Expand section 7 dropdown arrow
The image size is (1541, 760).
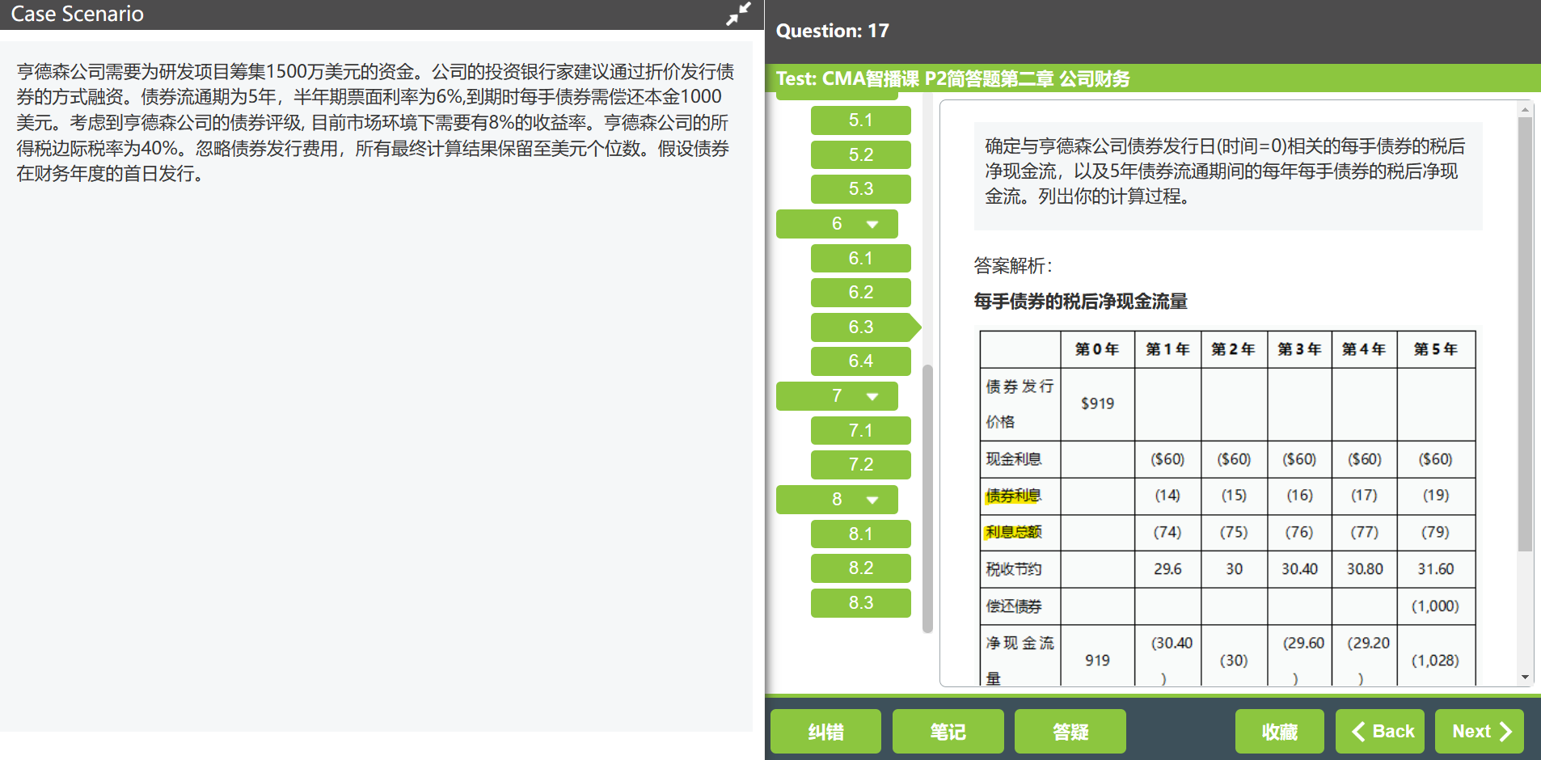coord(872,396)
